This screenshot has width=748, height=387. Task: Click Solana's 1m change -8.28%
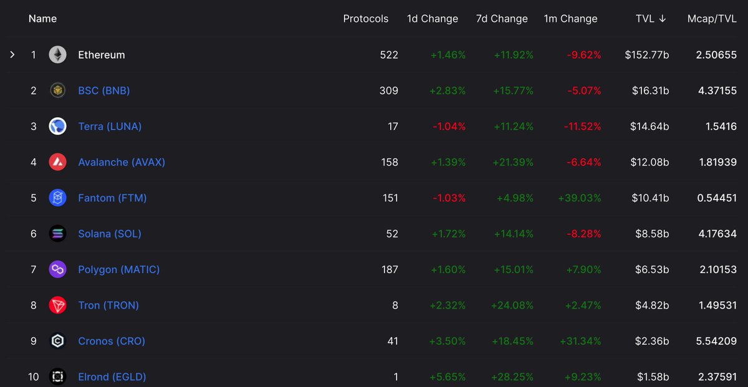(x=584, y=234)
